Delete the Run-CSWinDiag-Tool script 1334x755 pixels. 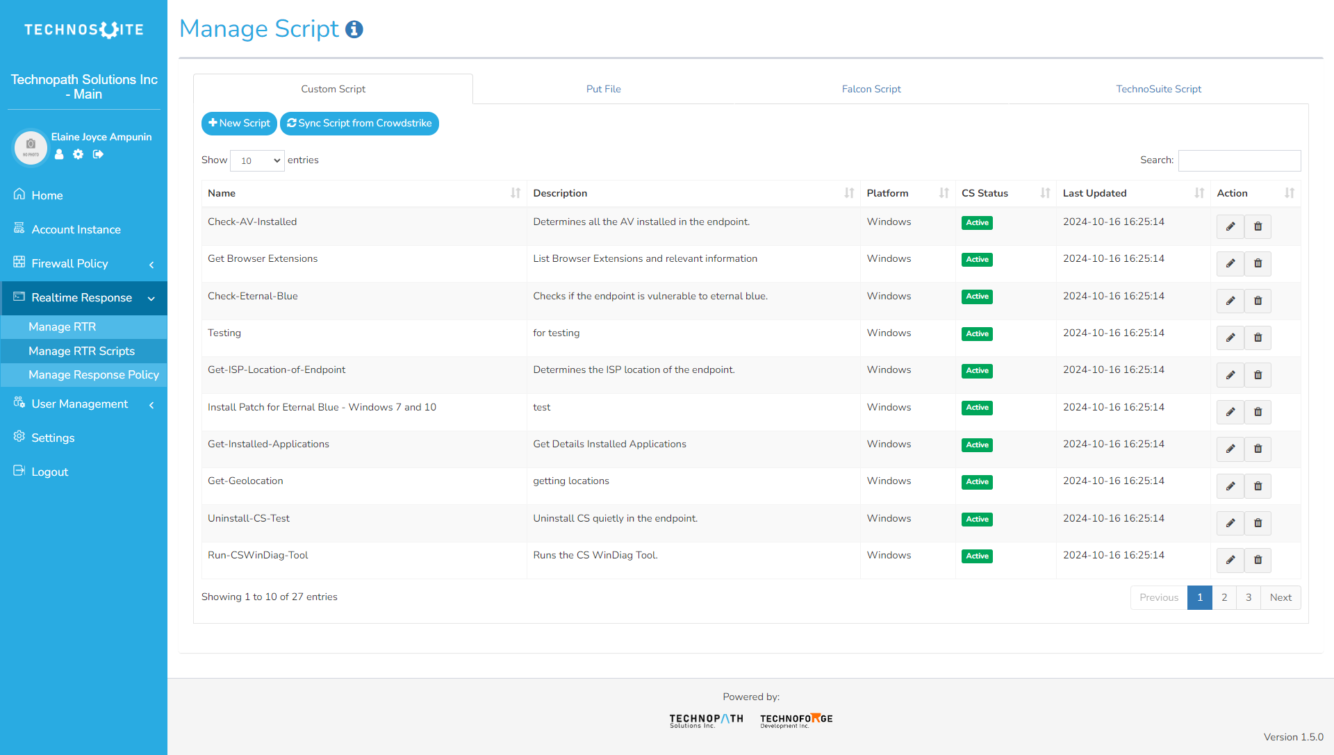[1258, 560]
